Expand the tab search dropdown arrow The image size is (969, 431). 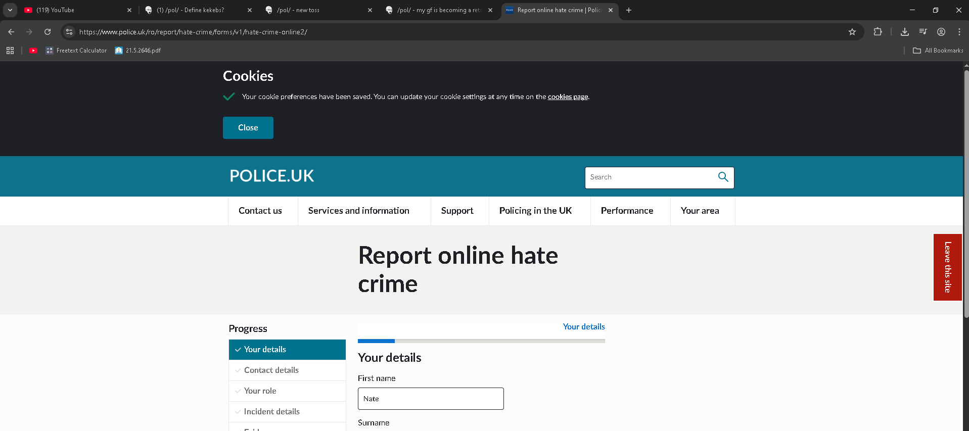point(10,10)
